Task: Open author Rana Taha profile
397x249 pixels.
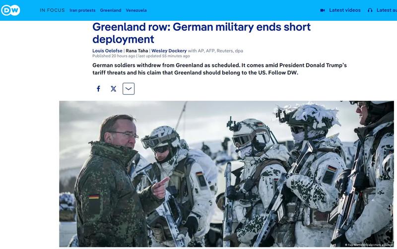Action: point(137,51)
